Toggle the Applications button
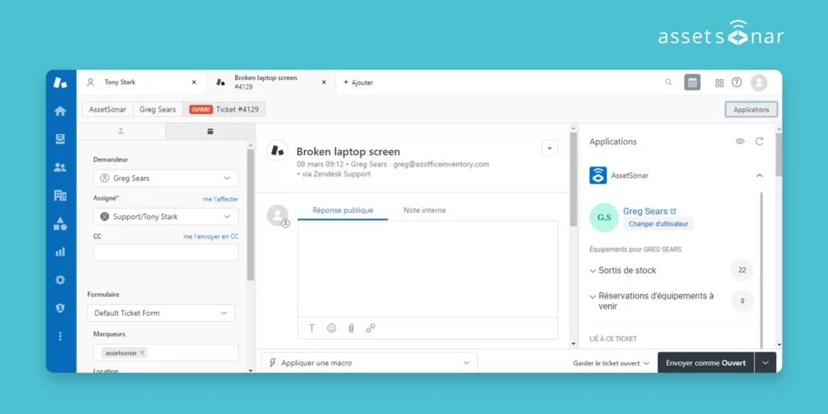This screenshot has width=828, height=414. coord(751,109)
